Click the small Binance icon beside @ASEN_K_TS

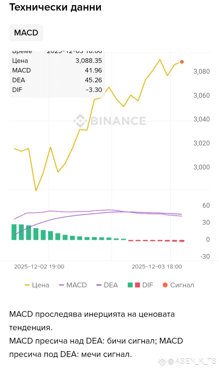(162, 361)
